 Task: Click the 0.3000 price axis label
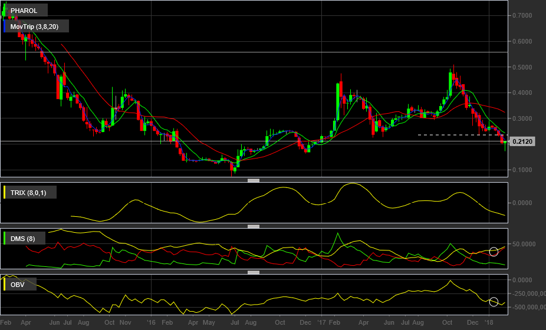(x=522, y=118)
